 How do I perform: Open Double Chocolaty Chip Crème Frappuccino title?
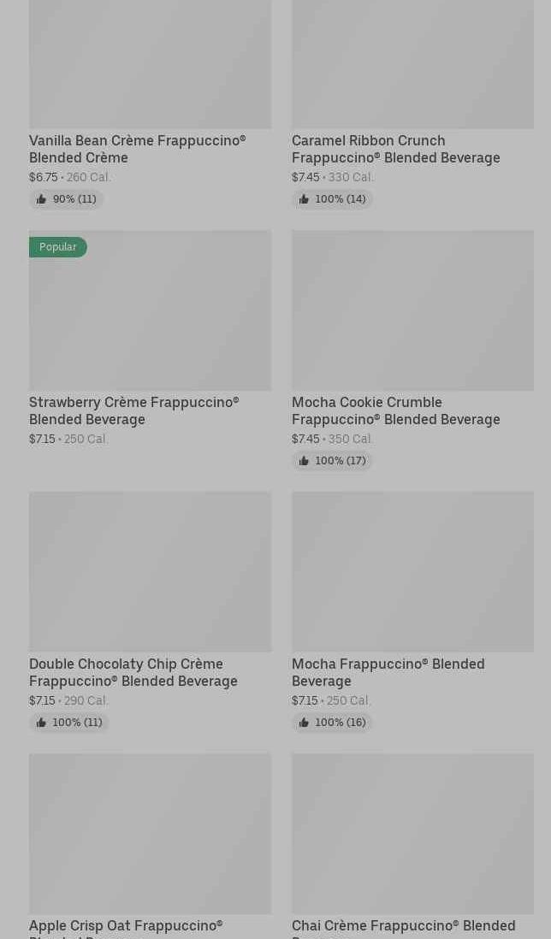tap(133, 672)
